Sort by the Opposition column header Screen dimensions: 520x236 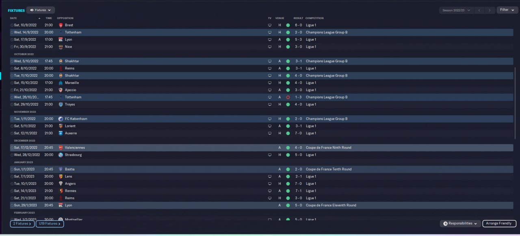tap(65, 18)
